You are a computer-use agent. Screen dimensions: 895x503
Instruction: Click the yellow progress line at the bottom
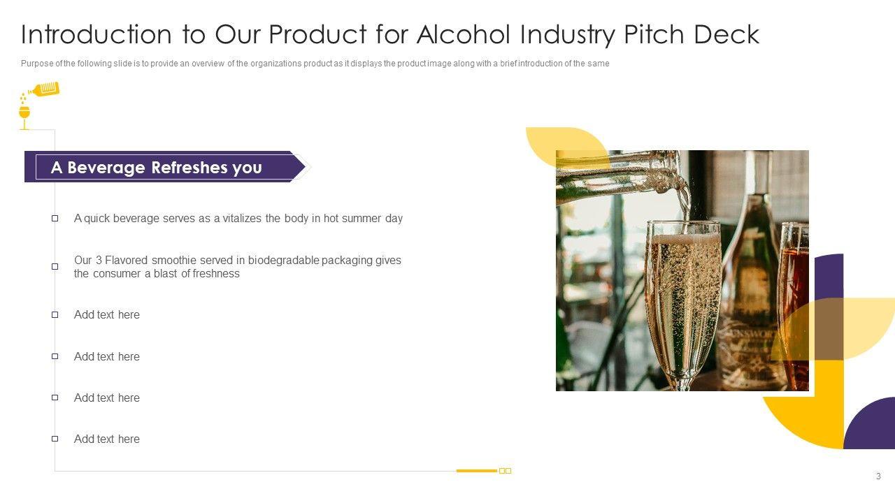coord(476,471)
